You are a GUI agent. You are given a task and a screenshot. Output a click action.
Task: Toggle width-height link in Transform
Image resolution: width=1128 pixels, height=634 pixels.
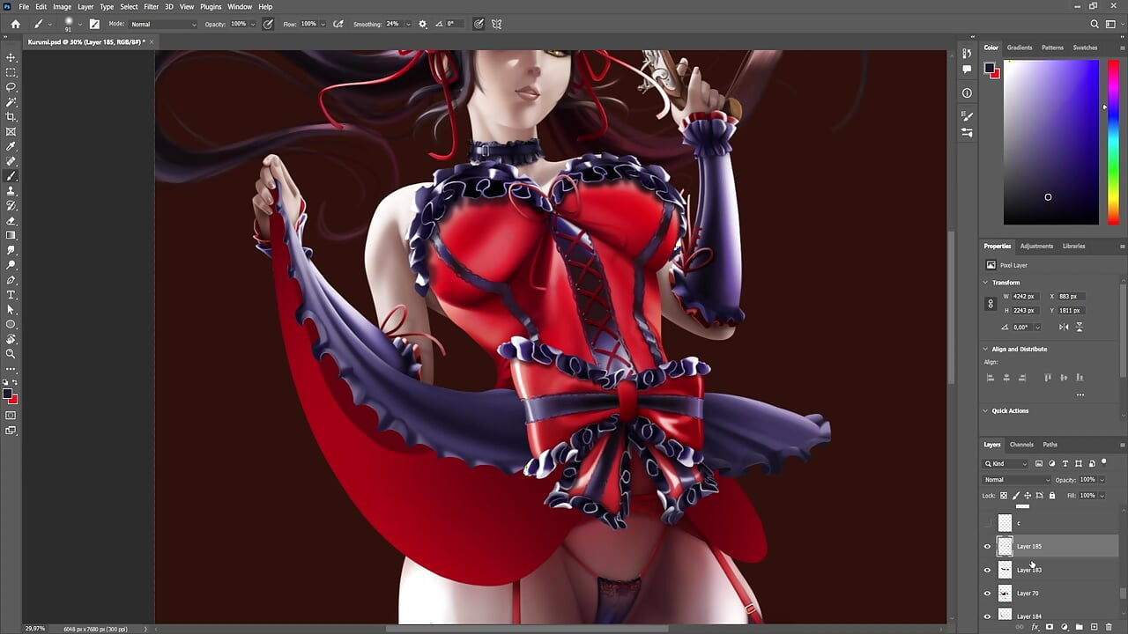(991, 304)
